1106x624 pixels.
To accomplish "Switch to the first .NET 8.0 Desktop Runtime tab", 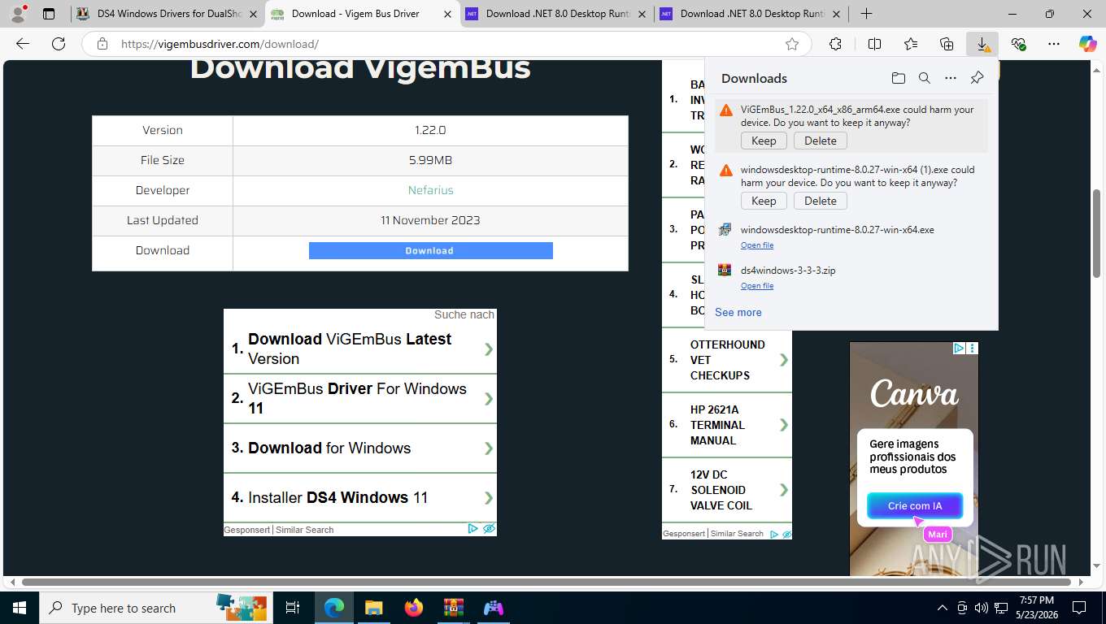I will tap(556, 14).
